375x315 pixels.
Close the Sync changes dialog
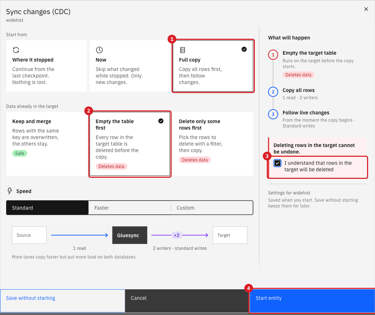pyautogui.click(x=366, y=9)
